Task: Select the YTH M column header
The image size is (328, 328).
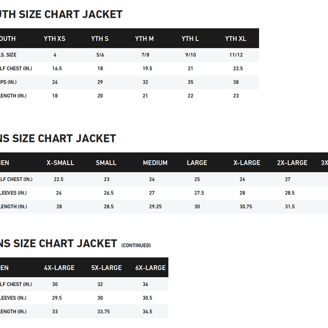Action: [x=144, y=38]
